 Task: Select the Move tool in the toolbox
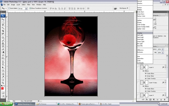3,20
